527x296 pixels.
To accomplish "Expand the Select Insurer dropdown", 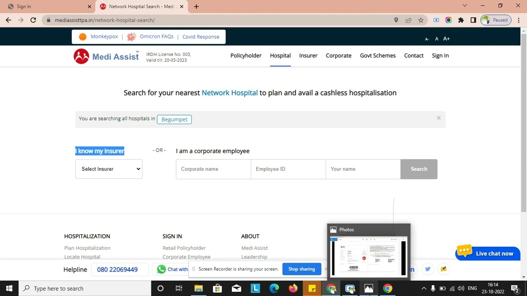I will click(109, 169).
